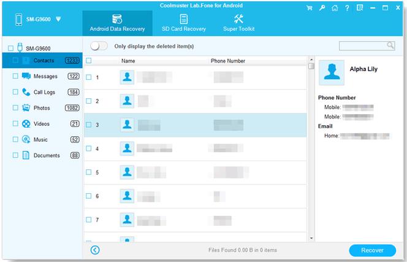Check the select-all checkbox beside Name header

(x=89, y=61)
